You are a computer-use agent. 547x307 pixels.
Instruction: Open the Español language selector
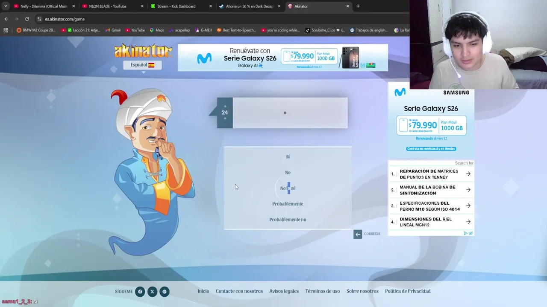142,65
